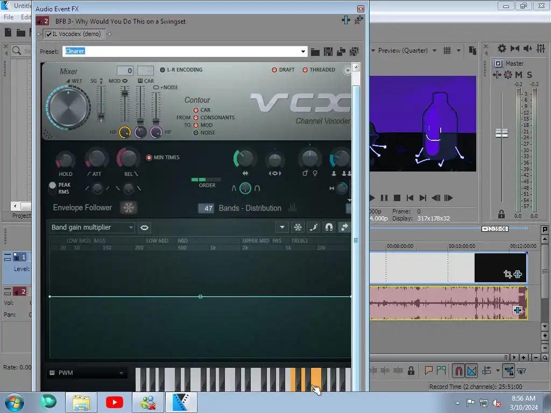Open preset folder icon beside Preset field
The width and height of the screenshot is (551, 413).
tap(315, 52)
